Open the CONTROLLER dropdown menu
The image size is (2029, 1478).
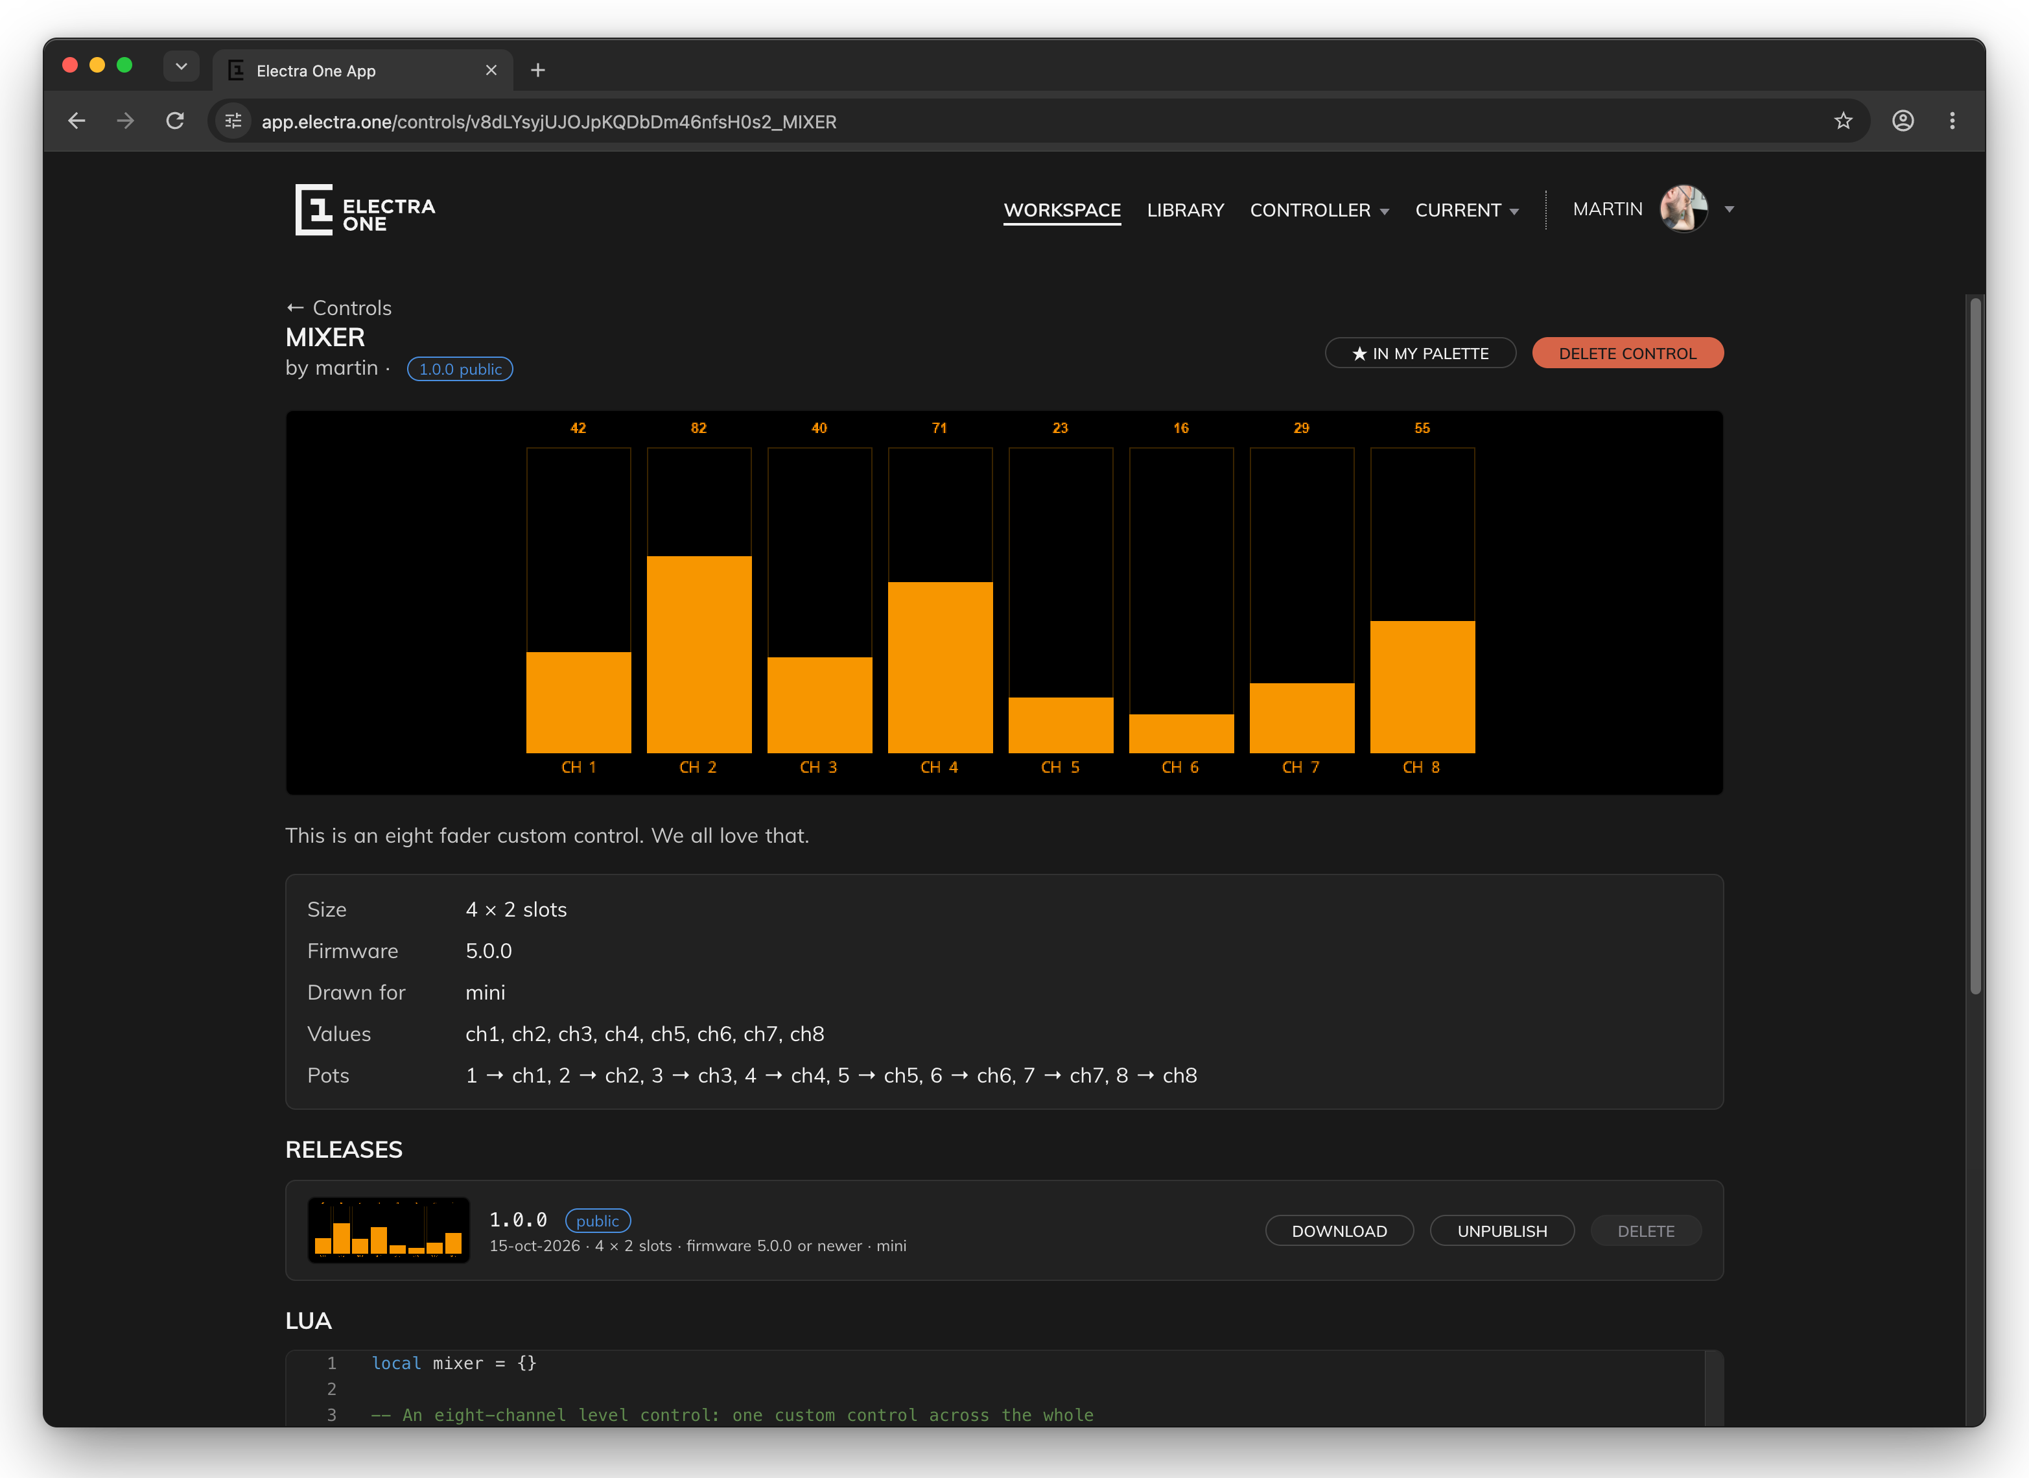[1320, 210]
